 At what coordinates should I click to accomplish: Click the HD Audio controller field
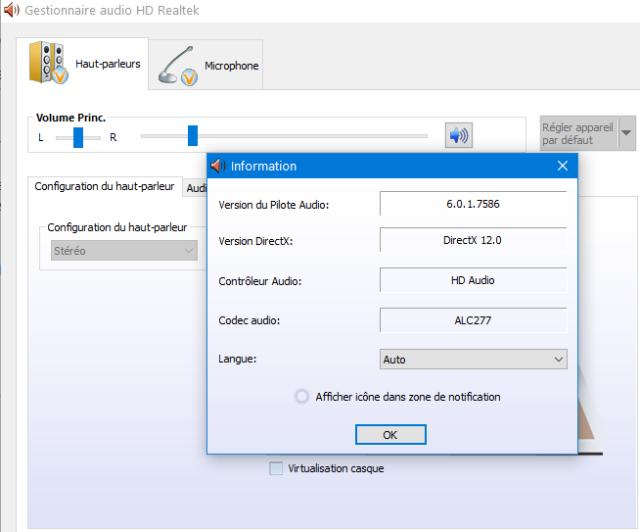click(x=474, y=280)
